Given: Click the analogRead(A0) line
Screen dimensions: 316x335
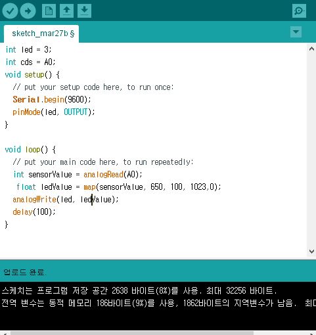Looking at the screenshot, I should 78,175.
